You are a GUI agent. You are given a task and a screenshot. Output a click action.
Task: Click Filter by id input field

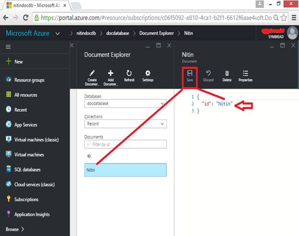[126, 144]
